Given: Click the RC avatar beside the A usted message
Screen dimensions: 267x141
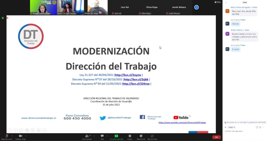Looking at the screenshot, I should [x=227, y=49].
